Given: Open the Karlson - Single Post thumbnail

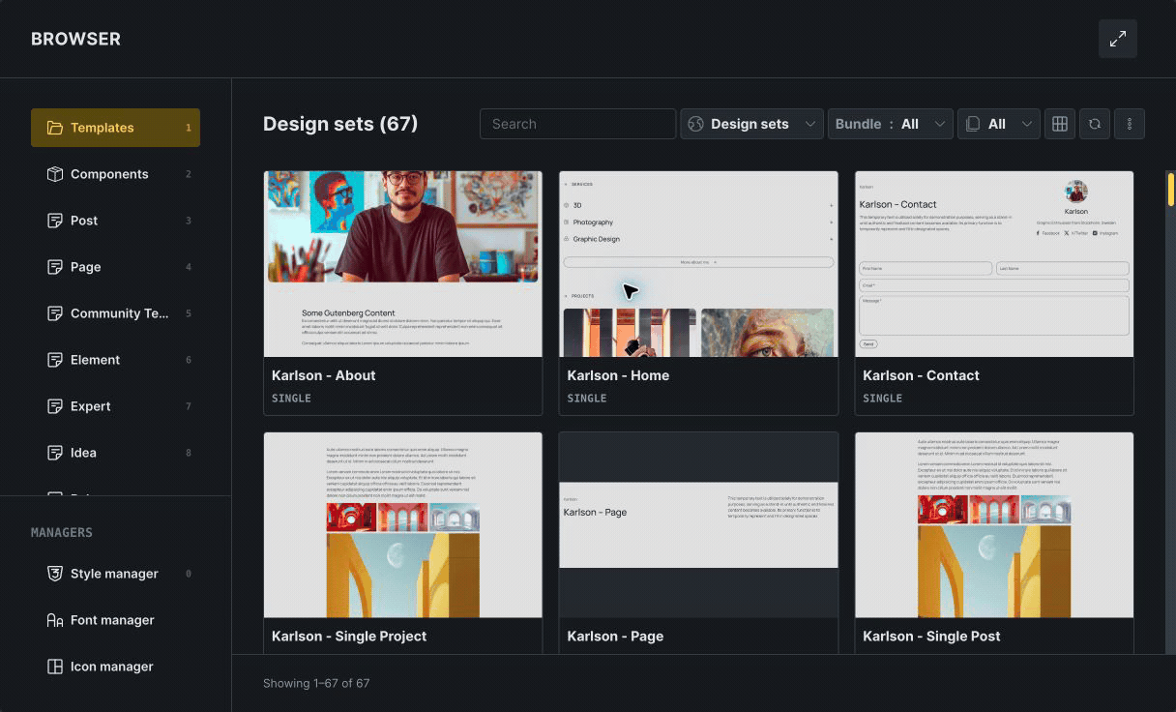Looking at the screenshot, I should point(994,524).
